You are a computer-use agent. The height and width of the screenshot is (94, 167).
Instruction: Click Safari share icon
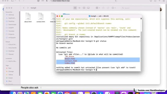coord(155,1)
